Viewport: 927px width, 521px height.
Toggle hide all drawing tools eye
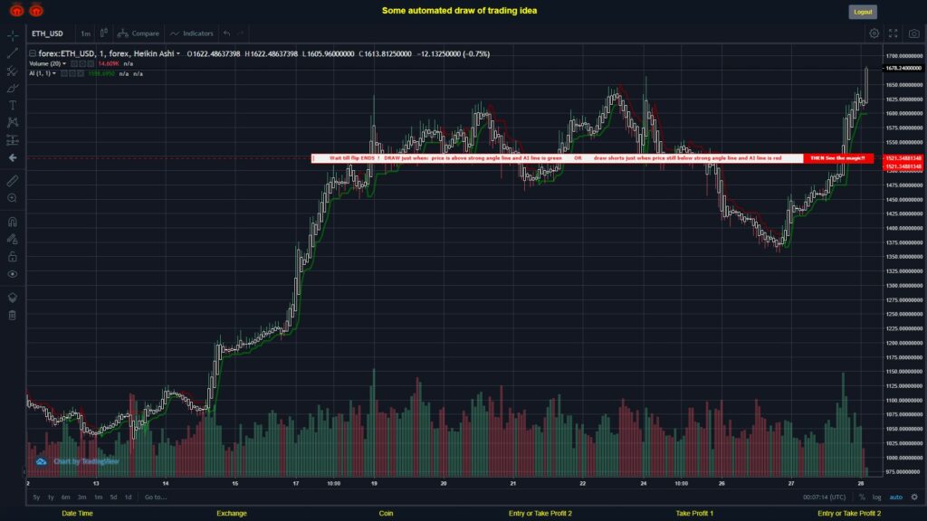point(13,274)
